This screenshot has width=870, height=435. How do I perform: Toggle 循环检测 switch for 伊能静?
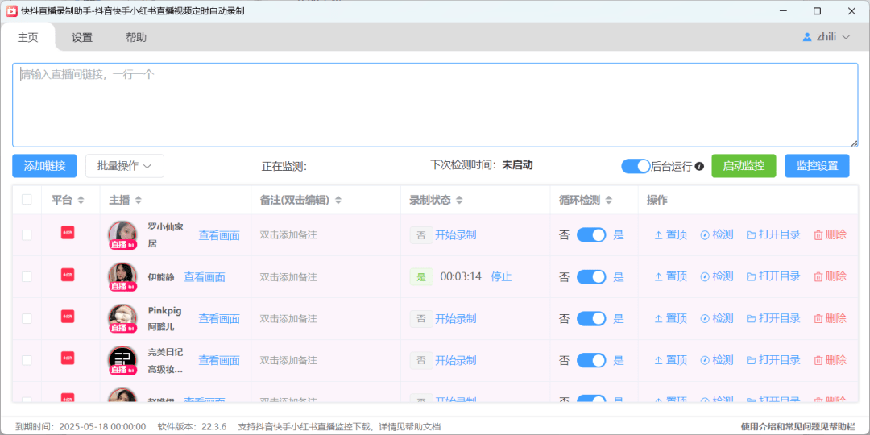[591, 277]
